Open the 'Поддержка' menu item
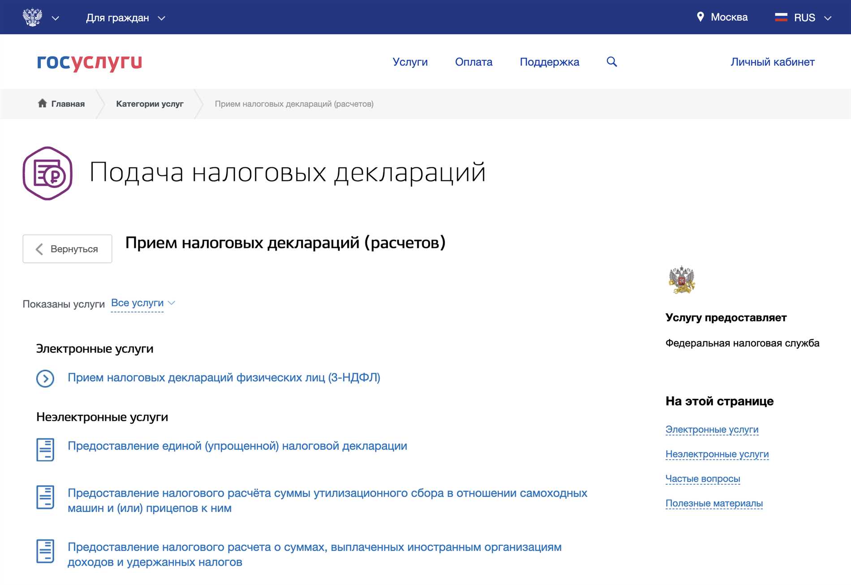This screenshot has width=851, height=585. [x=549, y=62]
